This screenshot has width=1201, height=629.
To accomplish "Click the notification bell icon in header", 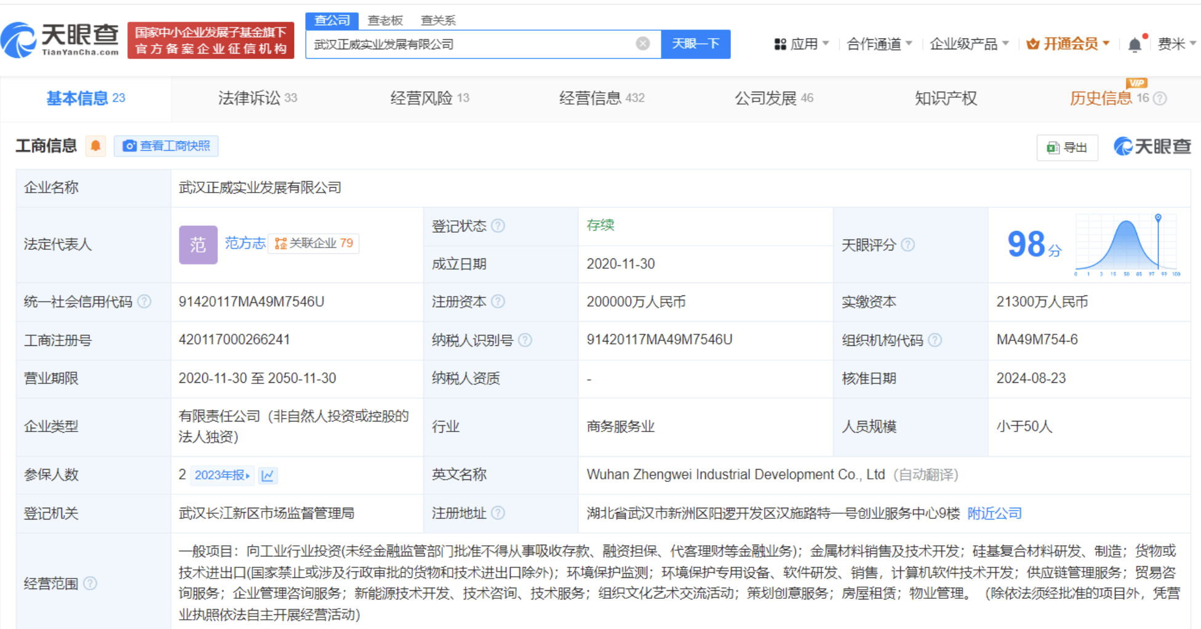I will (x=1135, y=44).
